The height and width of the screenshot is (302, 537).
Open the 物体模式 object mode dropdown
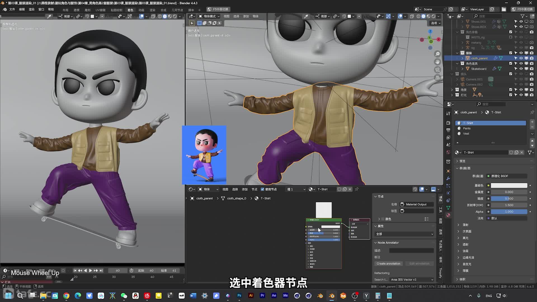(209, 16)
